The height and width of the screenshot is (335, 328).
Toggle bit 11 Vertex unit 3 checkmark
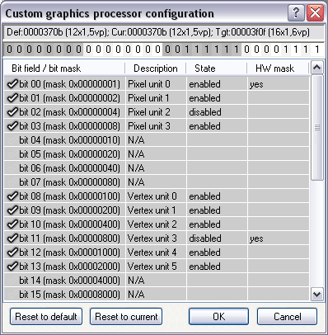coord(12,238)
